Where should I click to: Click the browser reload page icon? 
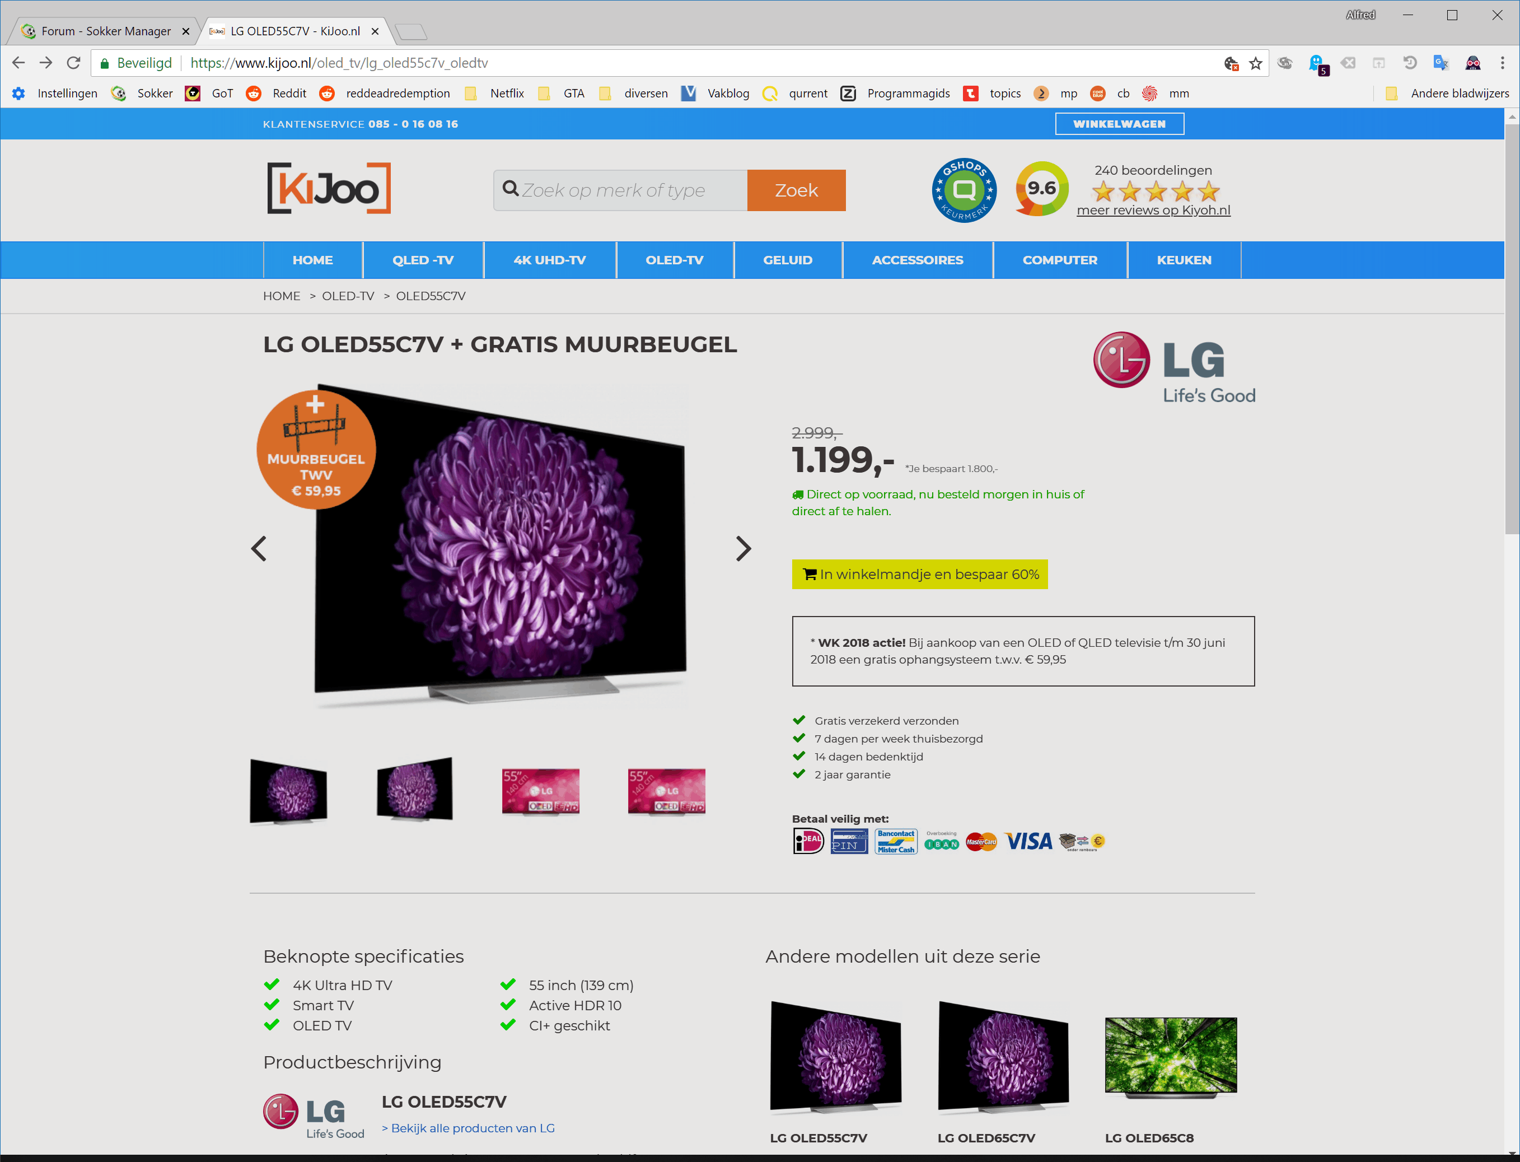pos(73,63)
